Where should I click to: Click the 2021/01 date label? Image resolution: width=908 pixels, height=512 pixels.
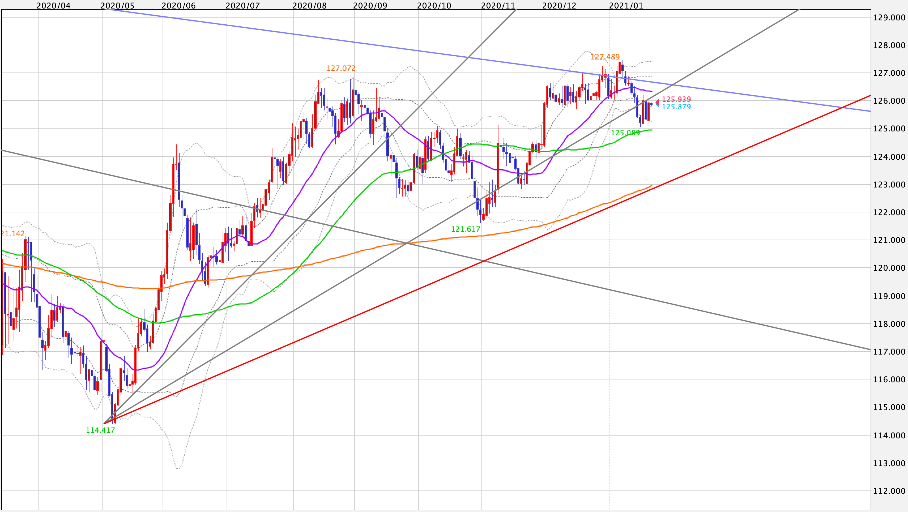pos(626,6)
